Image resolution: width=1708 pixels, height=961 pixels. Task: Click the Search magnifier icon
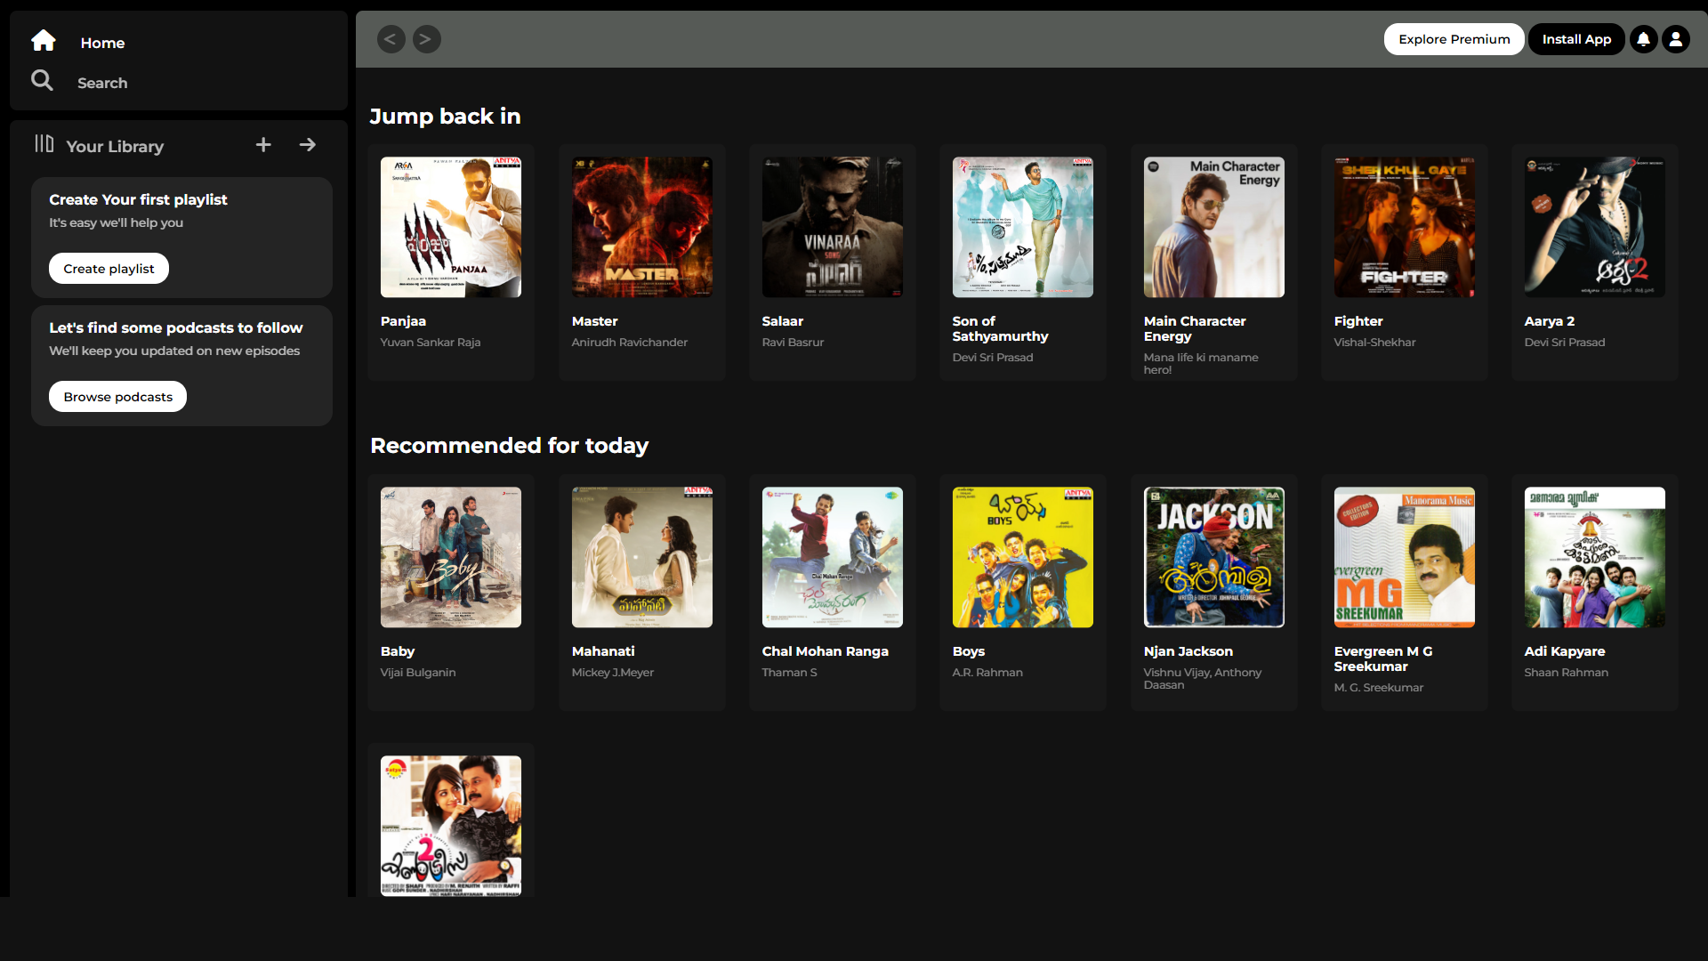click(42, 81)
